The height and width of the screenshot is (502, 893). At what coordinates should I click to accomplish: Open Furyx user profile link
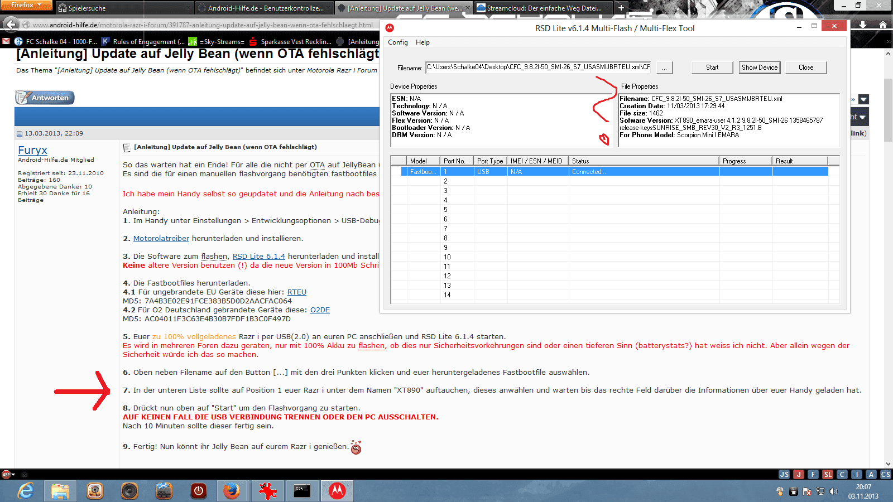point(32,150)
